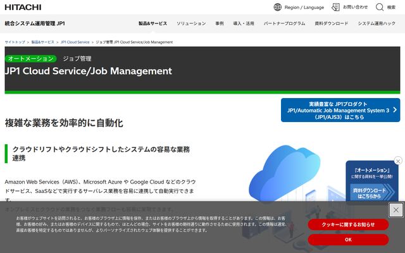The height and width of the screenshot is (253, 405).
Task: Click the JP1/AJS3 はこちら blue banner
Action: click(x=340, y=110)
